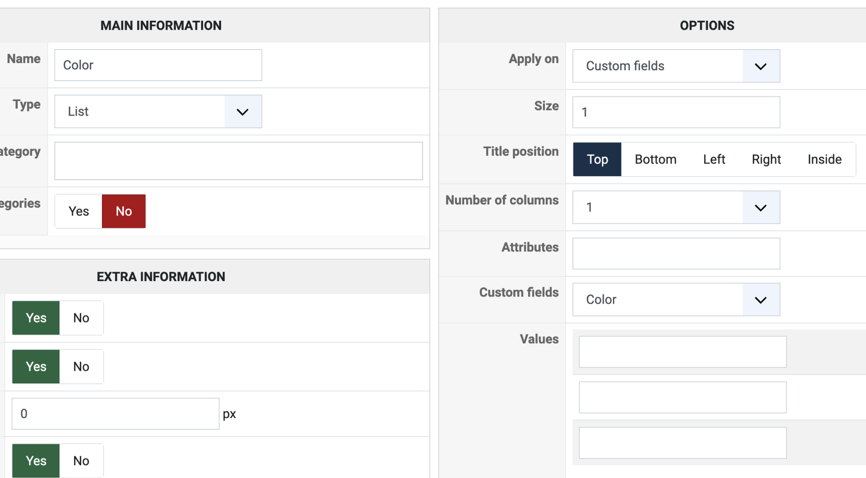Focus the empty Category input field

click(x=238, y=161)
